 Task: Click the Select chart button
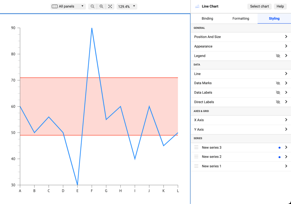click(x=259, y=6)
